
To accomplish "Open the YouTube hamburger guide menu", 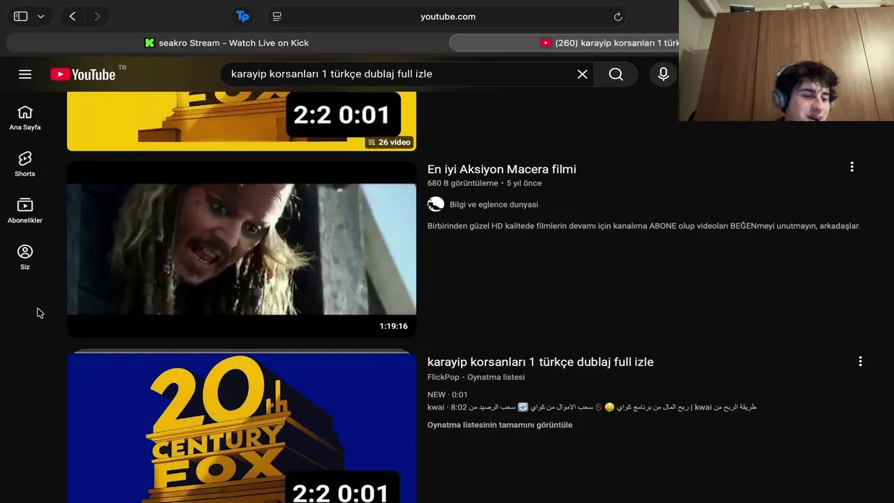I will tap(25, 74).
